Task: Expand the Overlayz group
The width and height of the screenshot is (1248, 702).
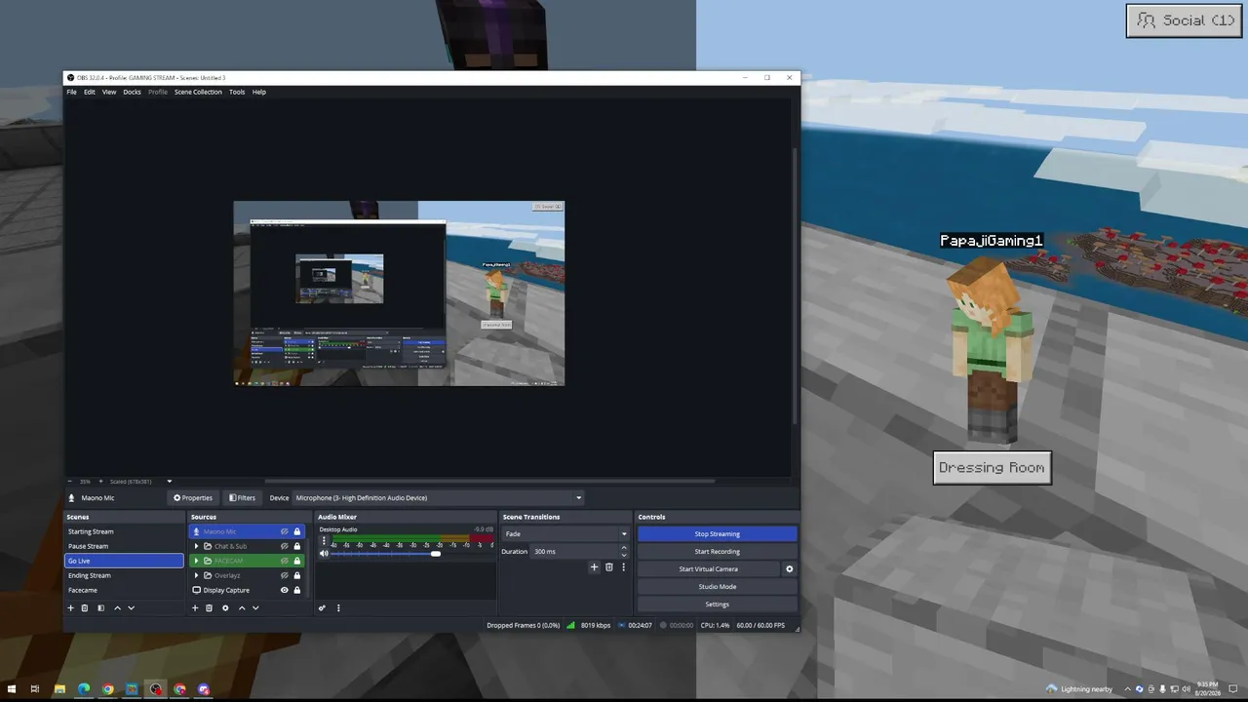Action: click(197, 575)
